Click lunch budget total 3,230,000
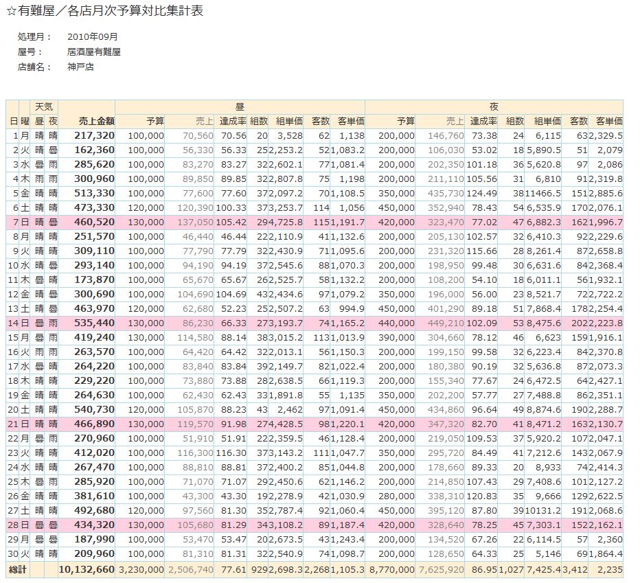Image resolution: width=640 pixels, height=583 pixels. coord(141,569)
